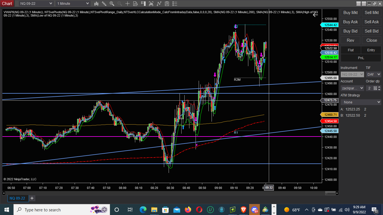Click the zoom in magnifier icon
This screenshot has width=383, height=215.
tap(112, 4)
